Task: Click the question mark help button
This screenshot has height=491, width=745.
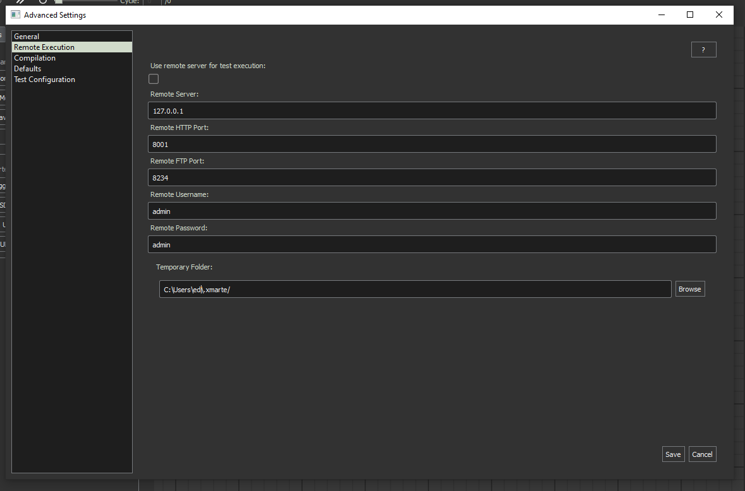Action: tap(703, 50)
